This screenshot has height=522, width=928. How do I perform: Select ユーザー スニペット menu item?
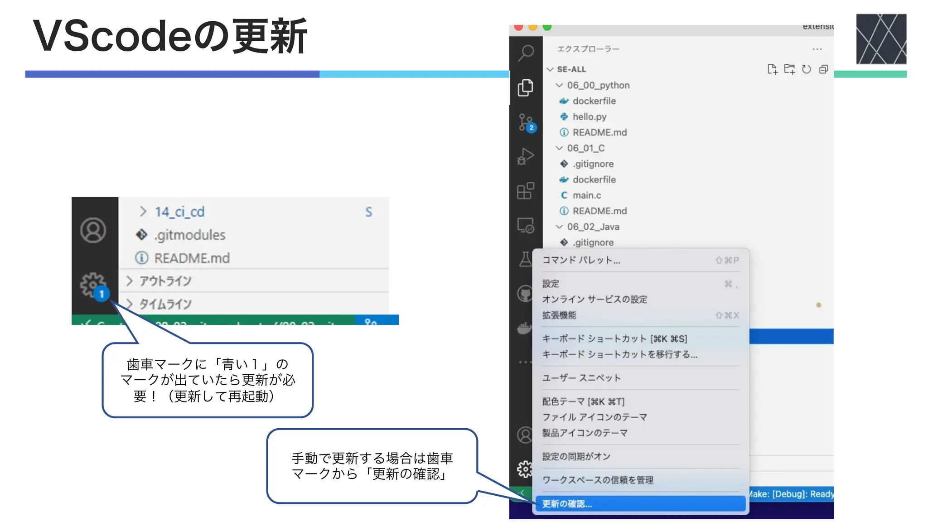pyautogui.click(x=640, y=378)
